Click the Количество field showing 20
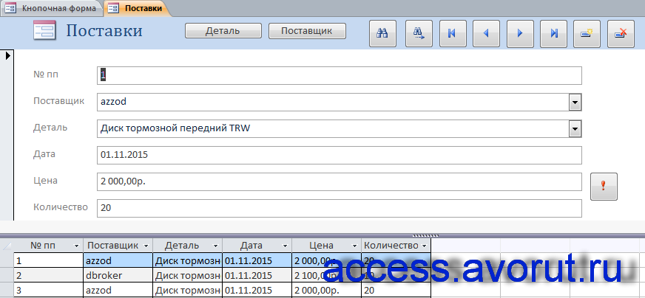 coord(340,209)
